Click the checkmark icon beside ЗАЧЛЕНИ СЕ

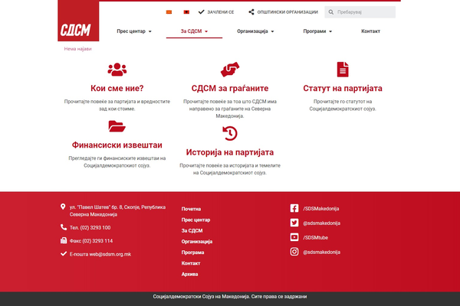pos(201,12)
